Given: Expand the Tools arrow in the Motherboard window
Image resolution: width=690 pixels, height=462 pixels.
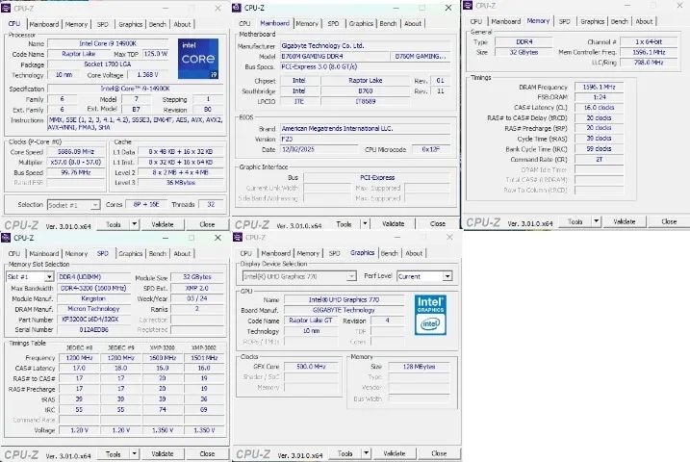Looking at the screenshot, I should pyautogui.click(x=365, y=224).
